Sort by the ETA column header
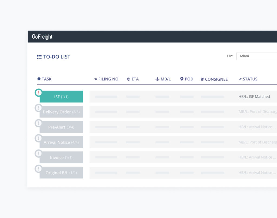Image resolution: width=277 pixels, height=218 pixels. point(133,79)
